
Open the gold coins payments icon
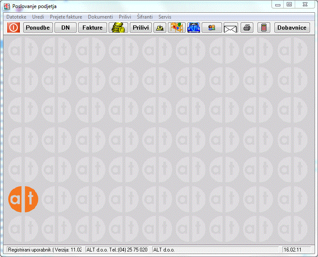[x=118, y=28]
